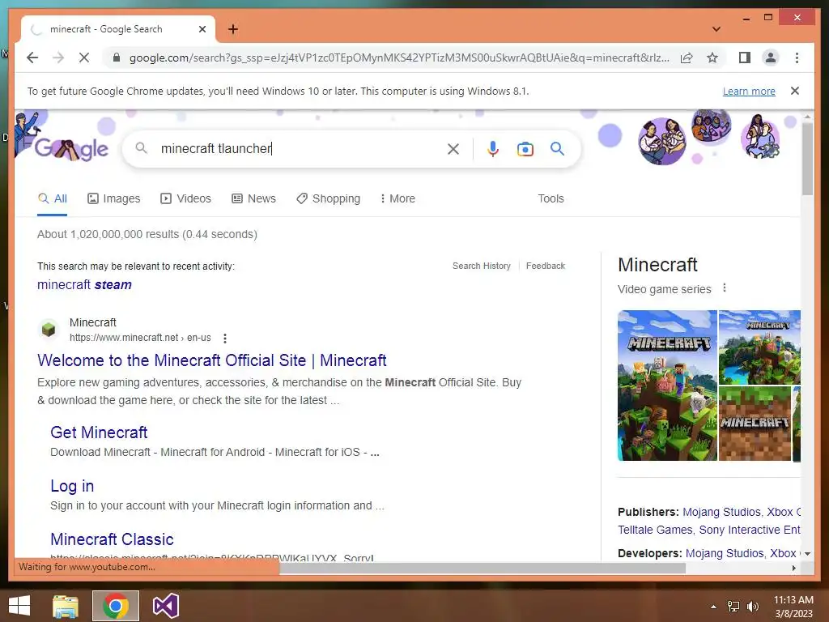Click Minecraft site favicon in result

coord(49,330)
